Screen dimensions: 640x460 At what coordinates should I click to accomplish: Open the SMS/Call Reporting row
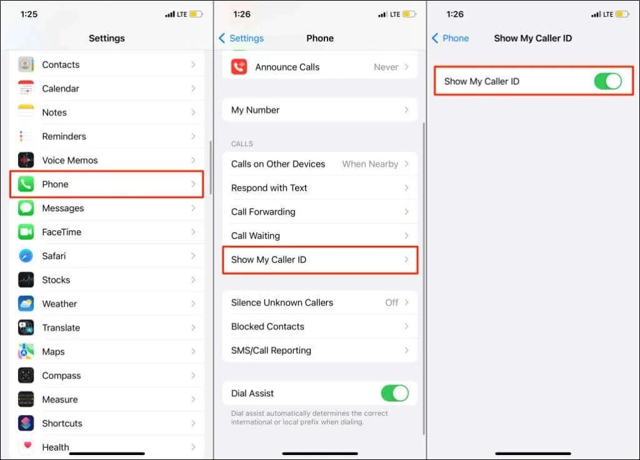[320, 350]
